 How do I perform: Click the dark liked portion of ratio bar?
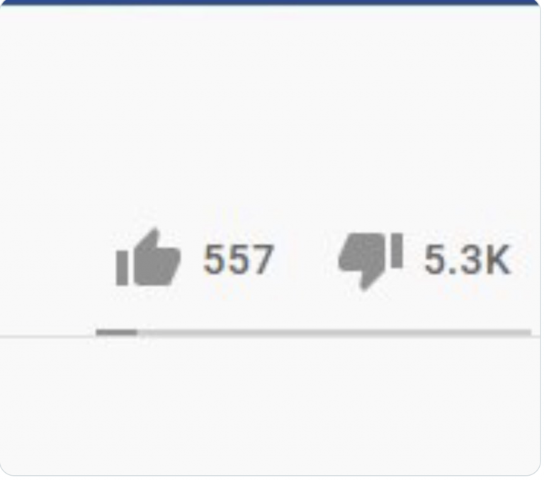click(117, 333)
